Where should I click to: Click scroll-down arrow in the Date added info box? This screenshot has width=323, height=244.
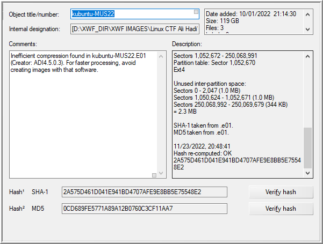point(307,29)
